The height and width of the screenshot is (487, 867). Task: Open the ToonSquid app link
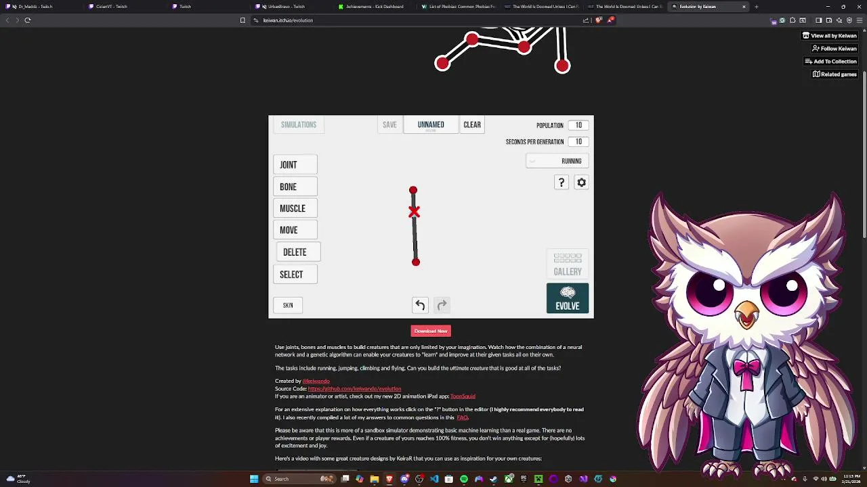463,396
